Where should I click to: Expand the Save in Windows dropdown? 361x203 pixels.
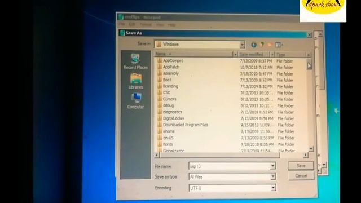(x=242, y=45)
